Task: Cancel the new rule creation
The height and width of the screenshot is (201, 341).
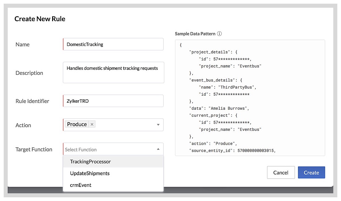Action: coord(281,172)
